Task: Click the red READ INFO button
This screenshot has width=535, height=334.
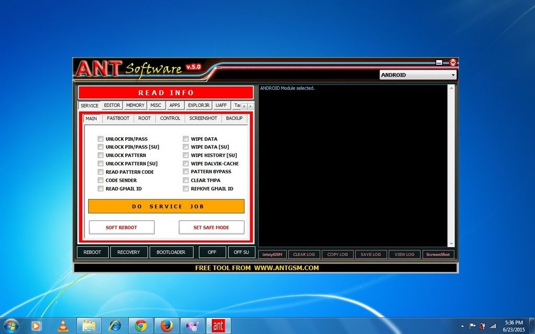Action: click(166, 93)
